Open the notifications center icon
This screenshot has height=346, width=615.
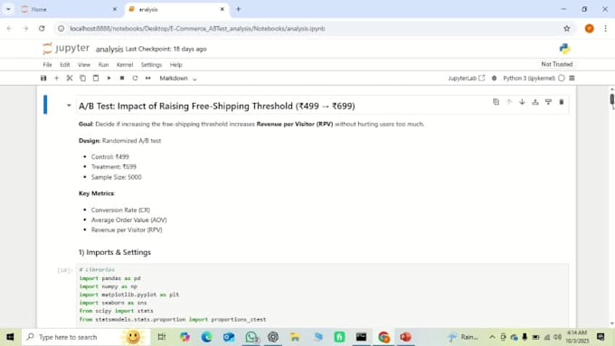pos(601,337)
